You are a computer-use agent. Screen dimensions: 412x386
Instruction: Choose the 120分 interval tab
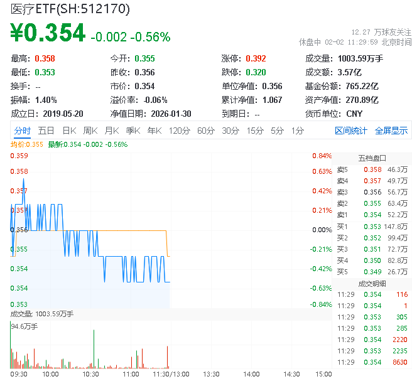tap(179, 131)
